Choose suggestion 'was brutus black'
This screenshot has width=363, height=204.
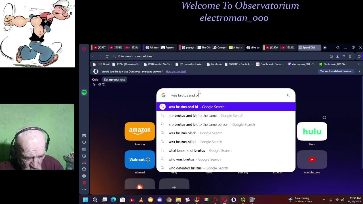tap(226, 133)
